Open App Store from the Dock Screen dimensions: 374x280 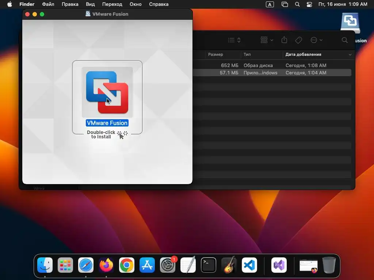point(147,265)
